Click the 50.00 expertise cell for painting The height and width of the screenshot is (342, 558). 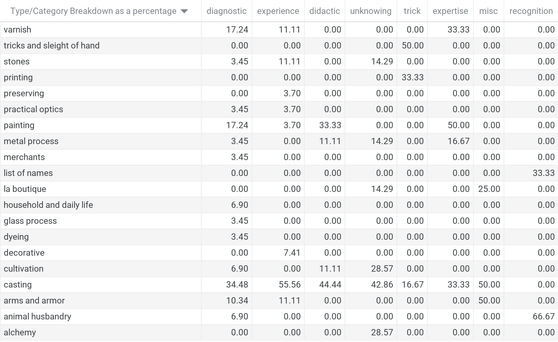click(x=458, y=125)
